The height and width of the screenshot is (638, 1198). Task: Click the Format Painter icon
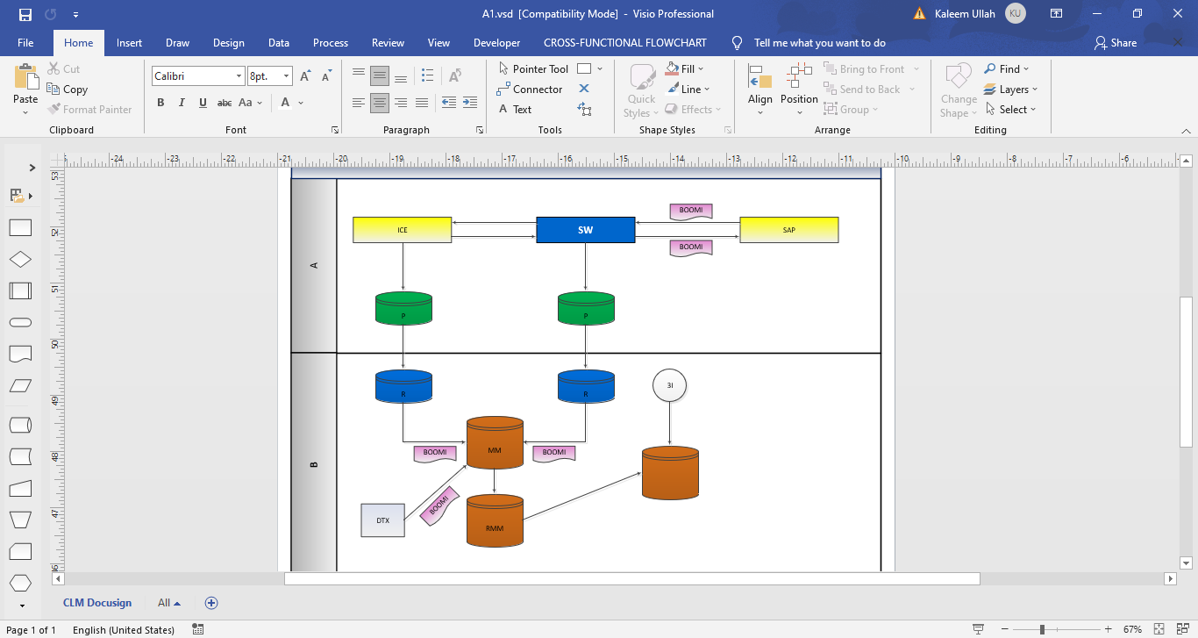54,109
